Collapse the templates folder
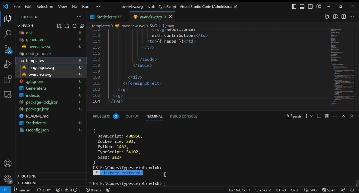Viewport: 359px width, 193px height. [51, 60]
